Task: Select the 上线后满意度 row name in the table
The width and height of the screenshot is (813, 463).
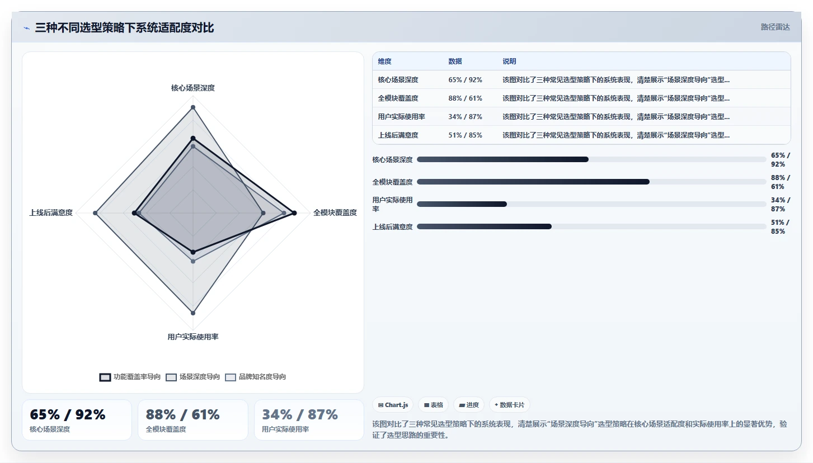Action: [x=398, y=135]
